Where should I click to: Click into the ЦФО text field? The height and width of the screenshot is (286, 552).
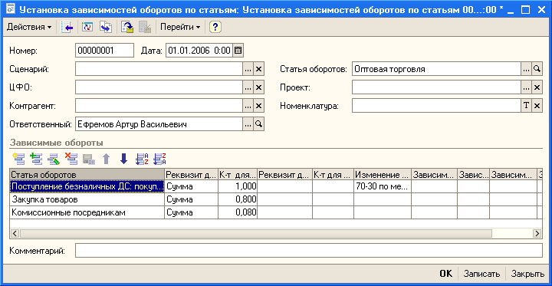click(x=159, y=87)
